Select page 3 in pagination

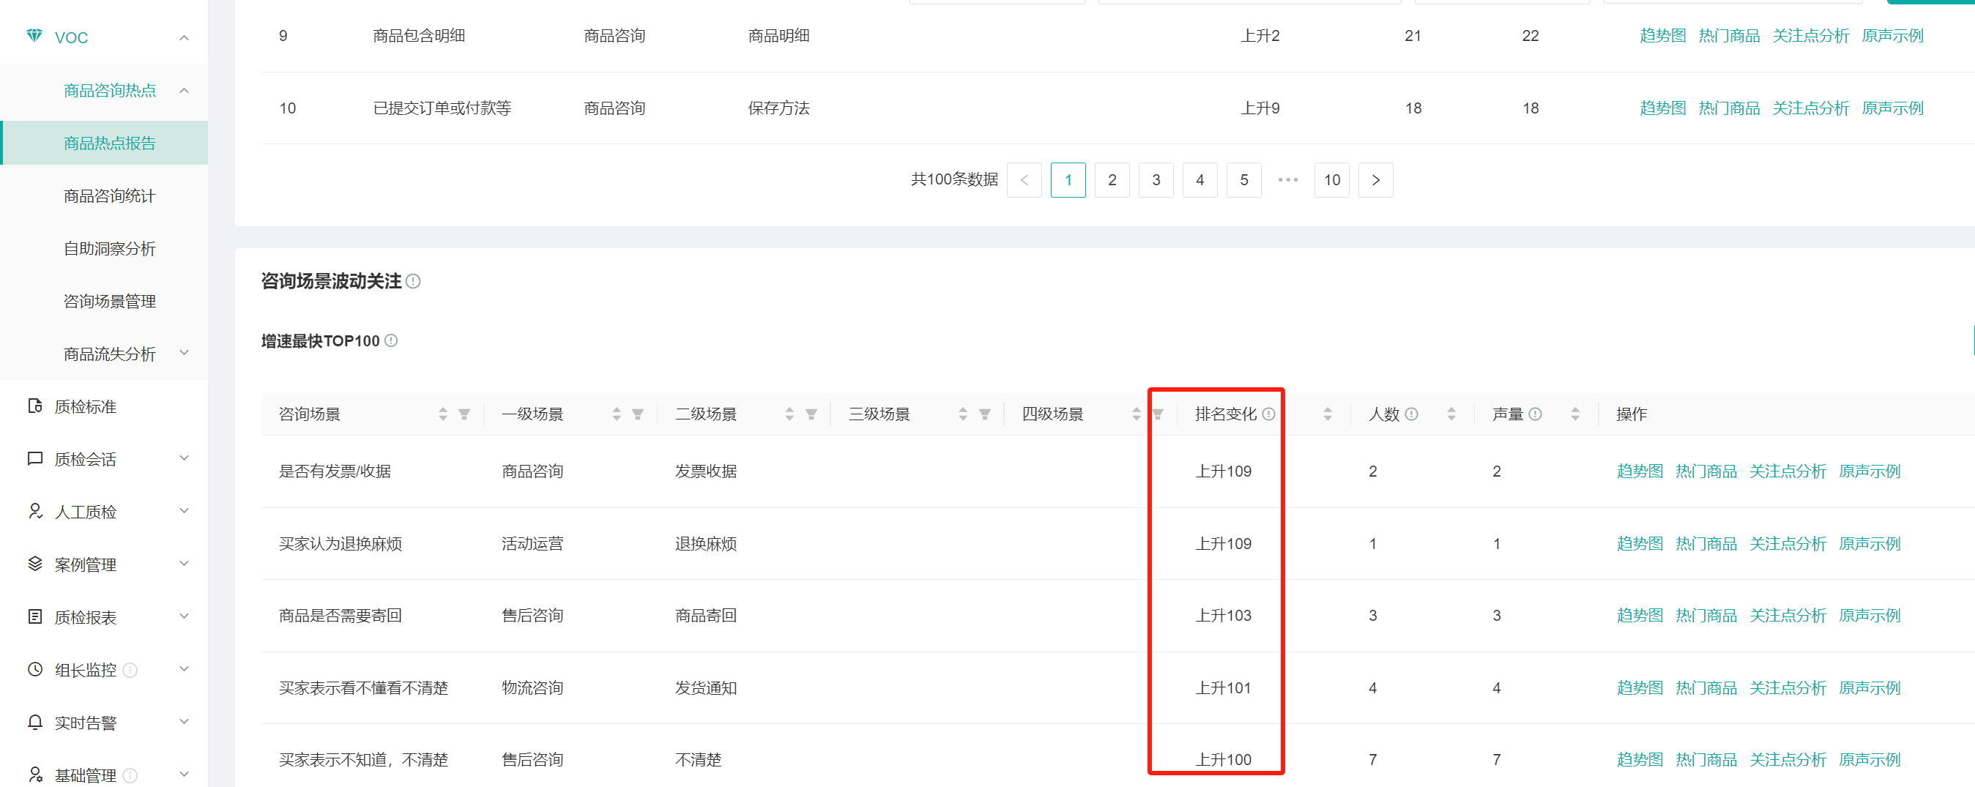(1156, 180)
